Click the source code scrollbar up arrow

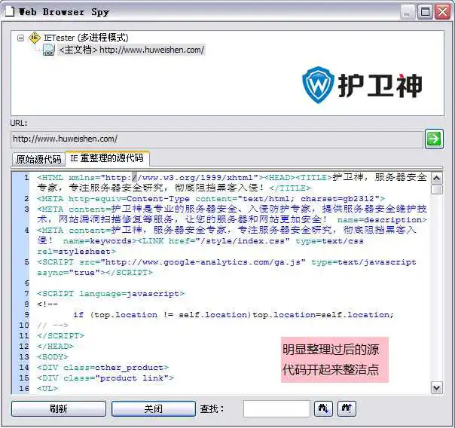tap(436, 179)
